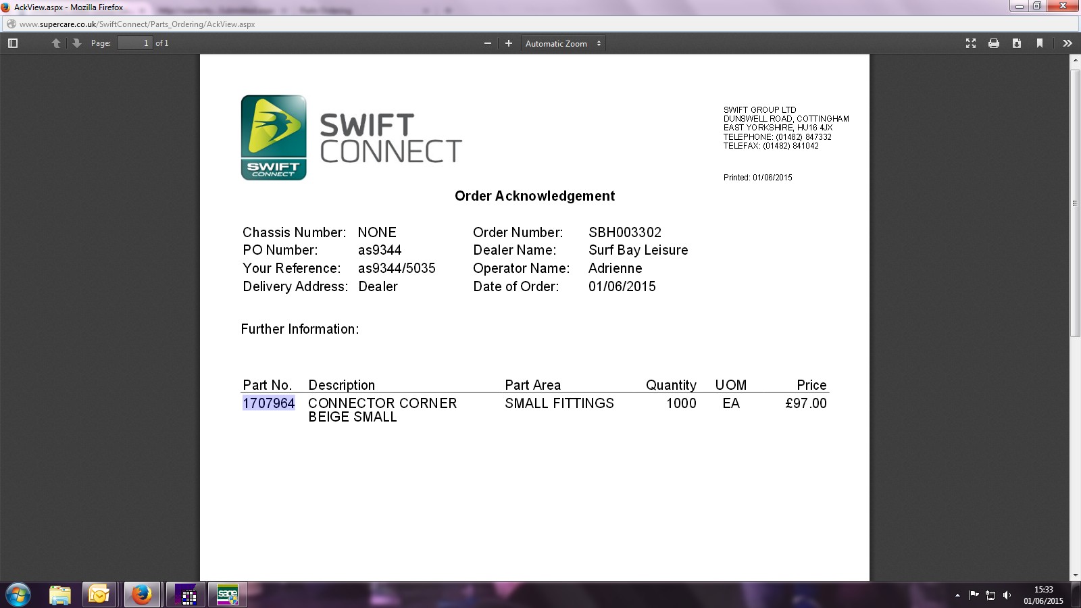The width and height of the screenshot is (1081, 608).
Task: Click the current view bookmark icon
Action: (1040, 43)
